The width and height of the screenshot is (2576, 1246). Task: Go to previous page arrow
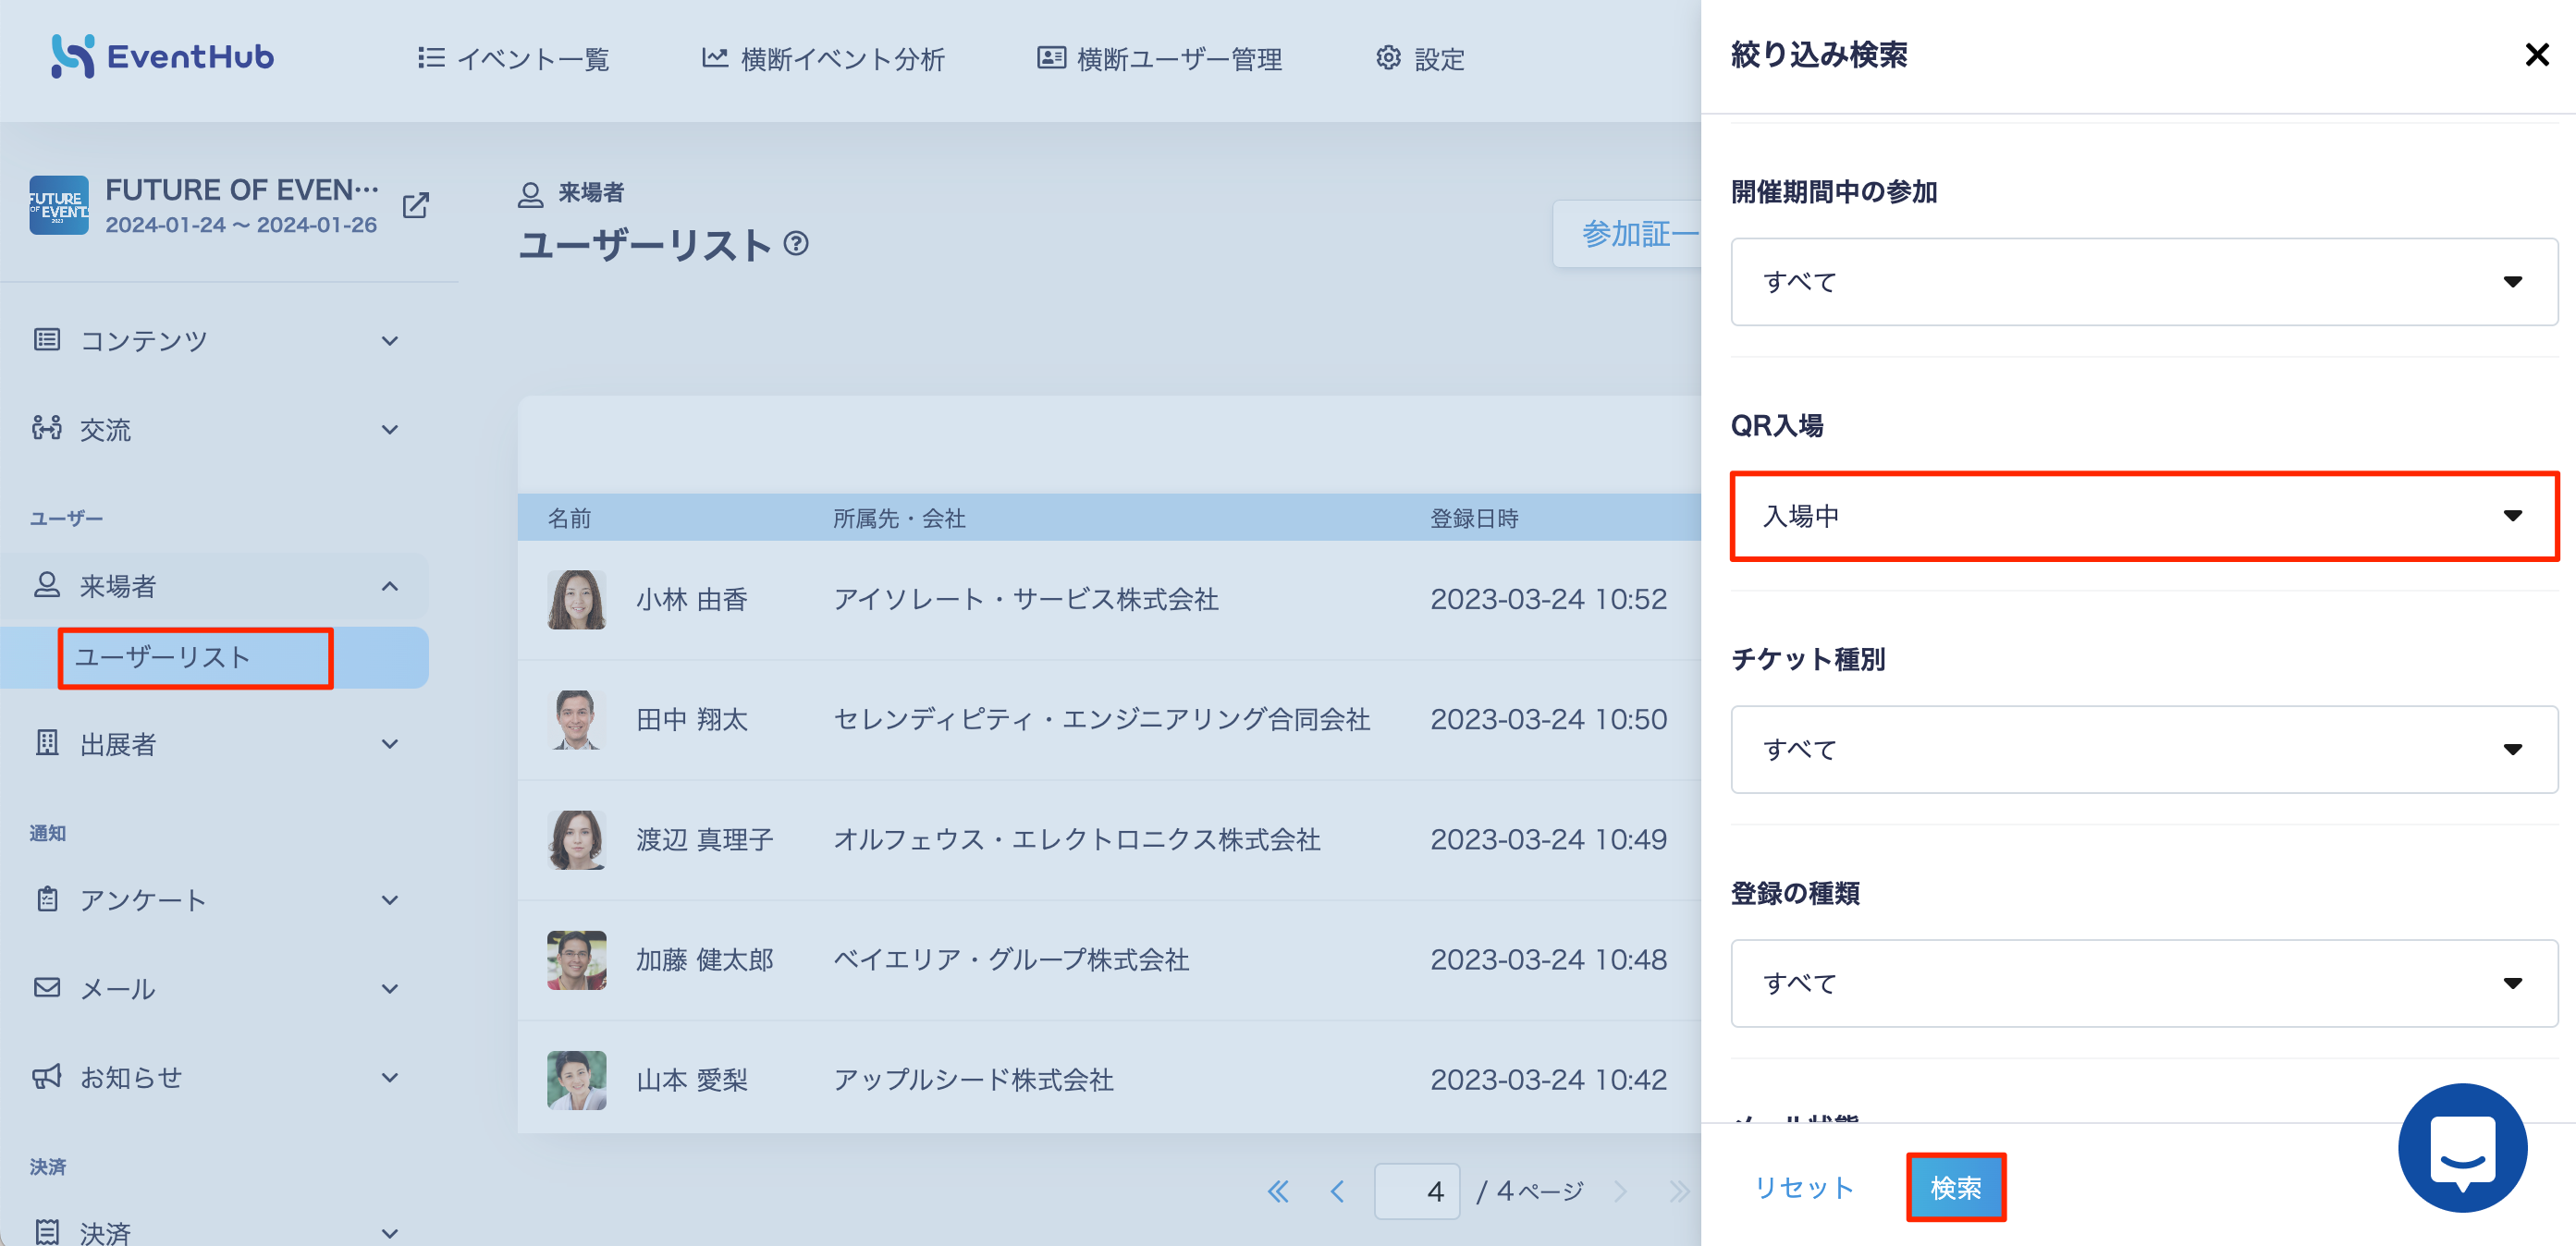point(1337,1191)
